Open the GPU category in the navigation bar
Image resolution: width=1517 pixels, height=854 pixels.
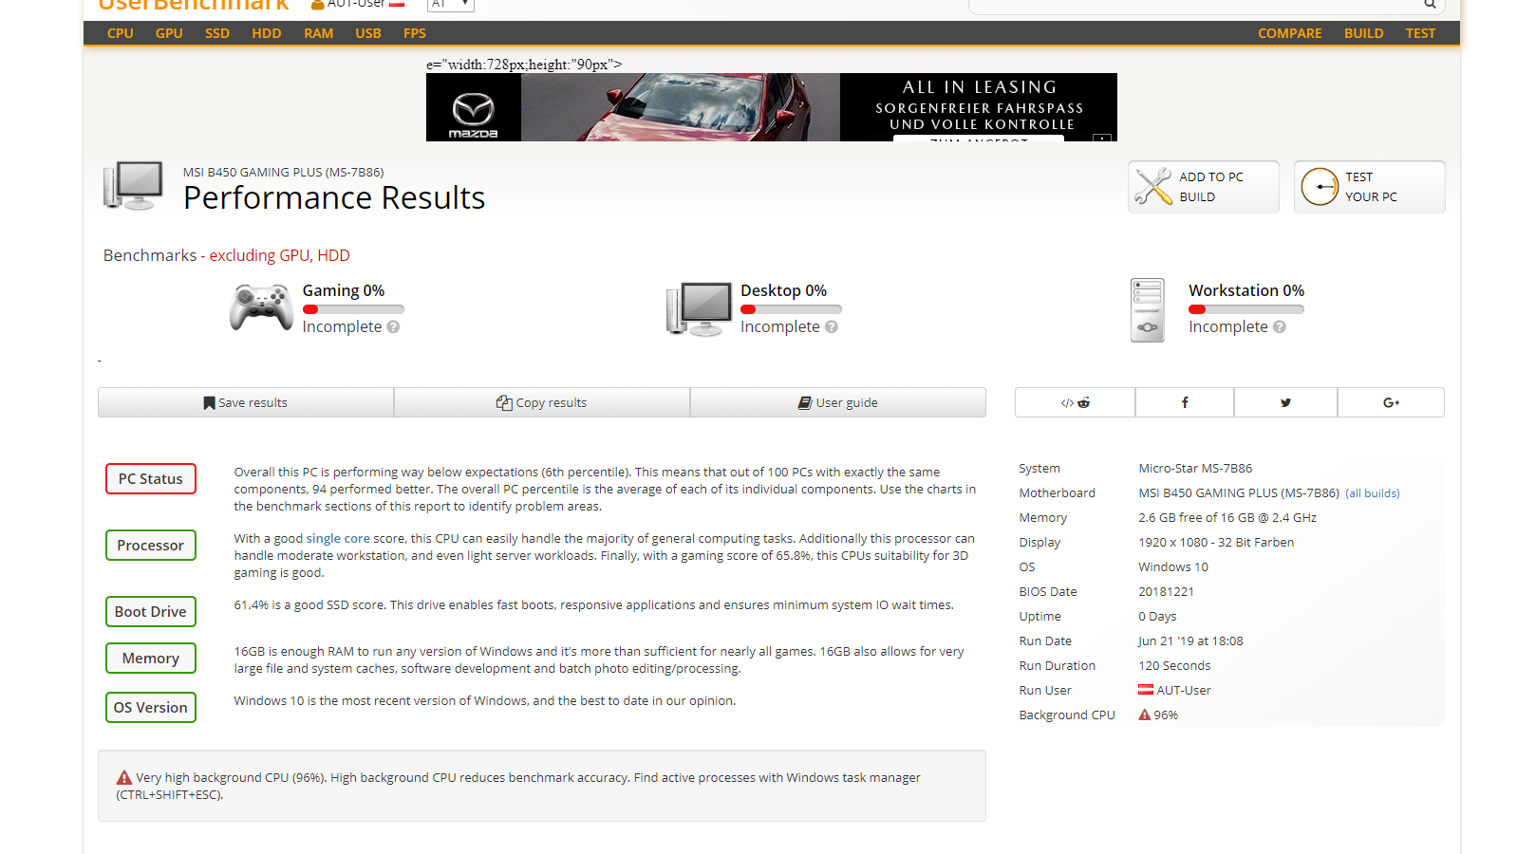pyautogui.click(x=169, y=33)
